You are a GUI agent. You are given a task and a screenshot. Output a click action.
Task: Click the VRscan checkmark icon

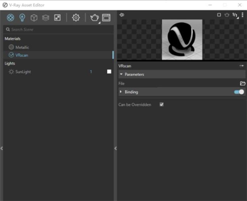coord(11,55)
